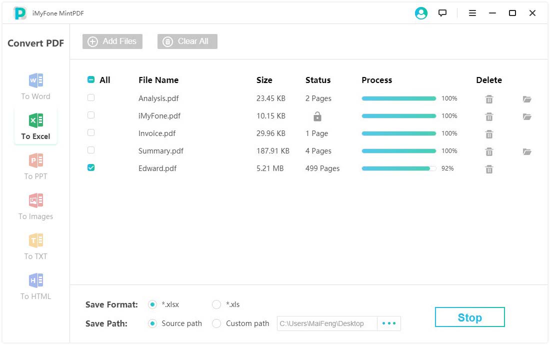Browse for save path with the ellipsis button
Image resolution: width=550 pixels, height=345 pixels.
[388, 323]
